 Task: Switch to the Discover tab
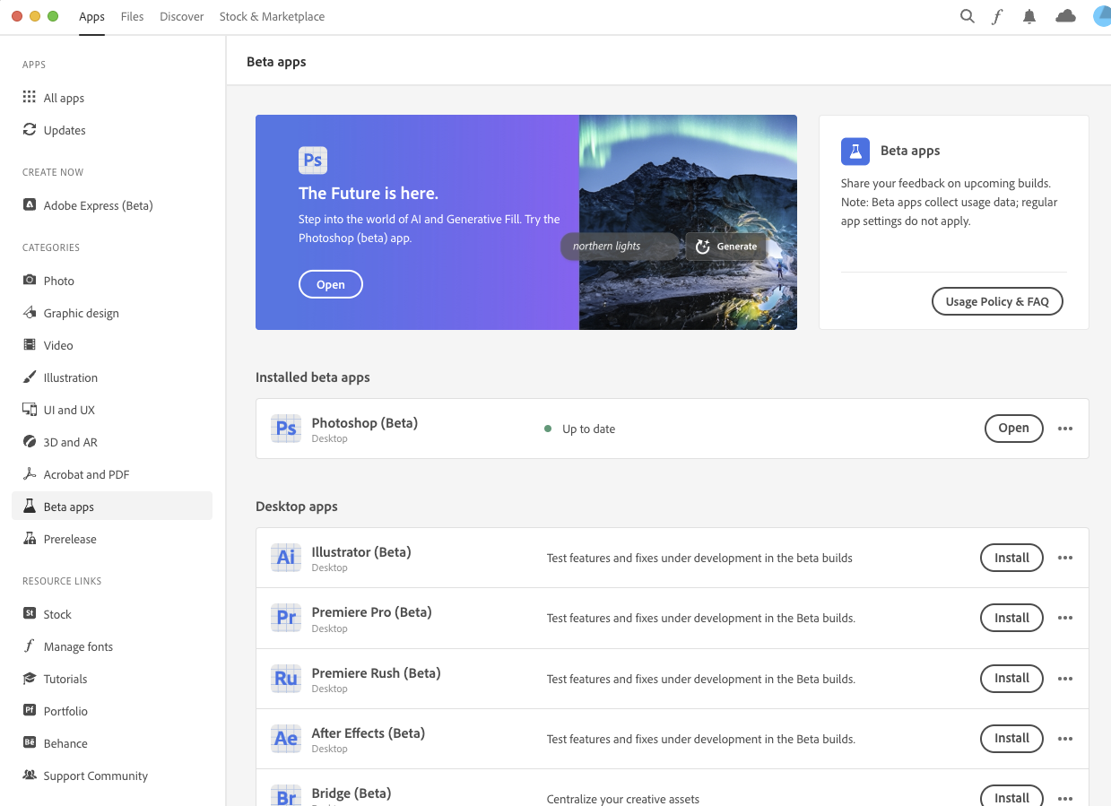[182, 16]
